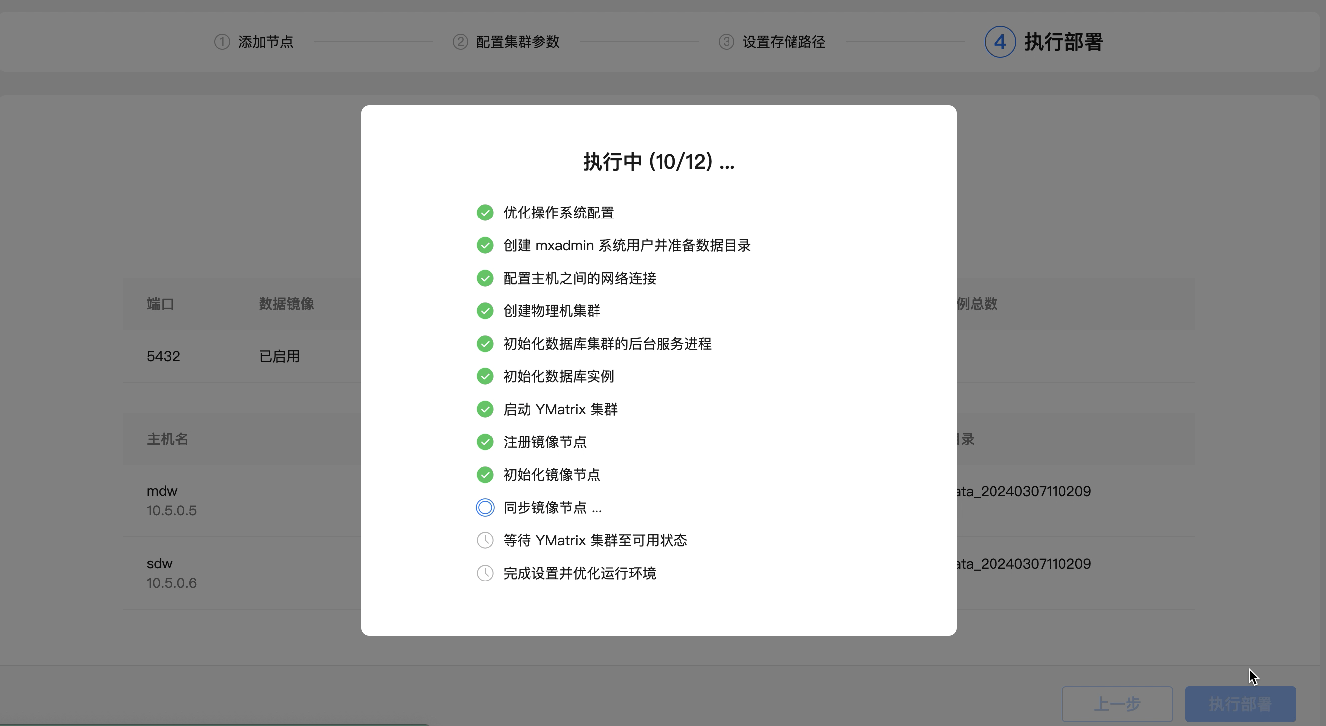Click the mdw row data directory path
Screen dimensions: 1326x726
coord(1024,491)
